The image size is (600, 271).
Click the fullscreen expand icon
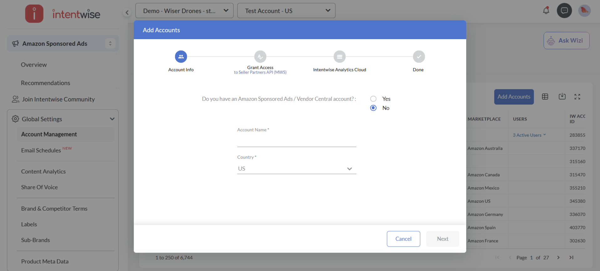click(x=577, y=97)
